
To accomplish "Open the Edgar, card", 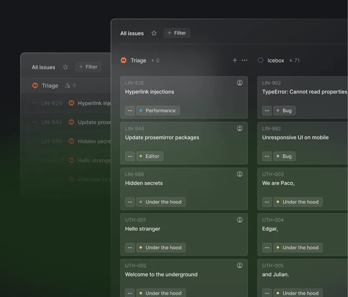I will point(303,234).
